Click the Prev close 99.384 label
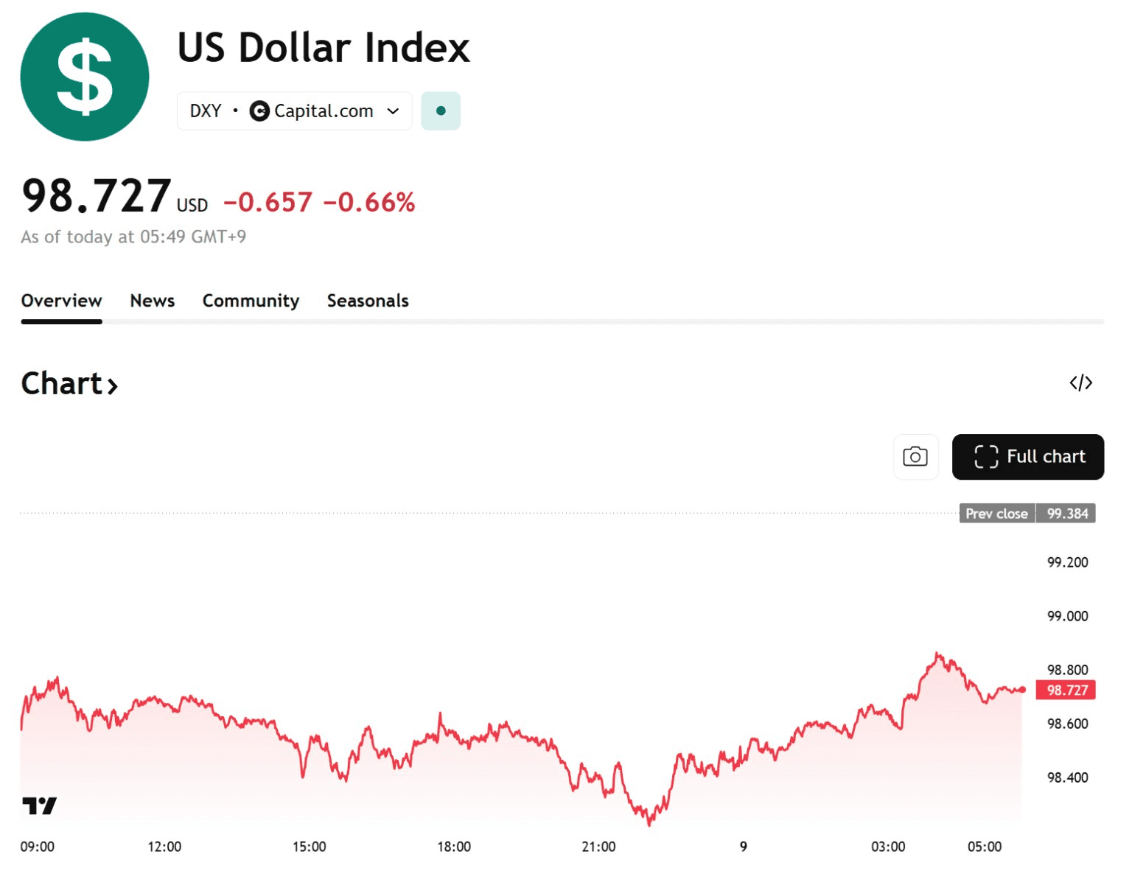The height and width of the screenshot is (877, 1132). [x=1027, y=514]
